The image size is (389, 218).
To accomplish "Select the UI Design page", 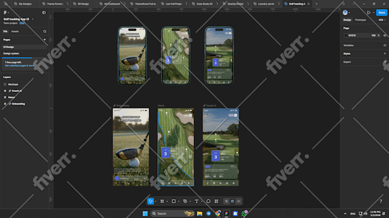I will [x=24, y=47].
